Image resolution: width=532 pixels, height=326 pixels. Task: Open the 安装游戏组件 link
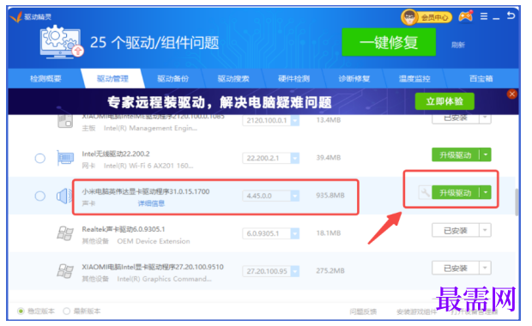[416, 311]
